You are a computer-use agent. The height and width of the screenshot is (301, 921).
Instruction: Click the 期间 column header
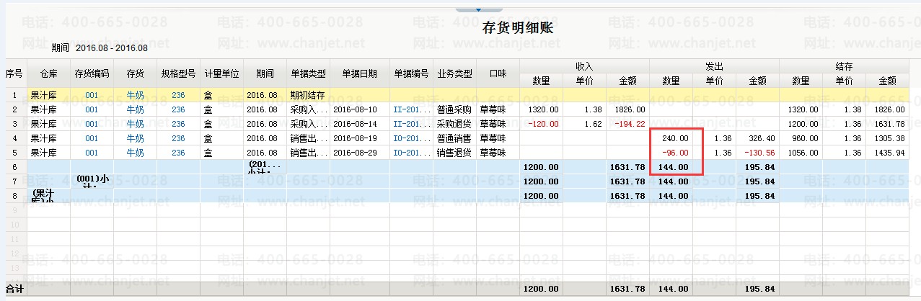[265, 73]
